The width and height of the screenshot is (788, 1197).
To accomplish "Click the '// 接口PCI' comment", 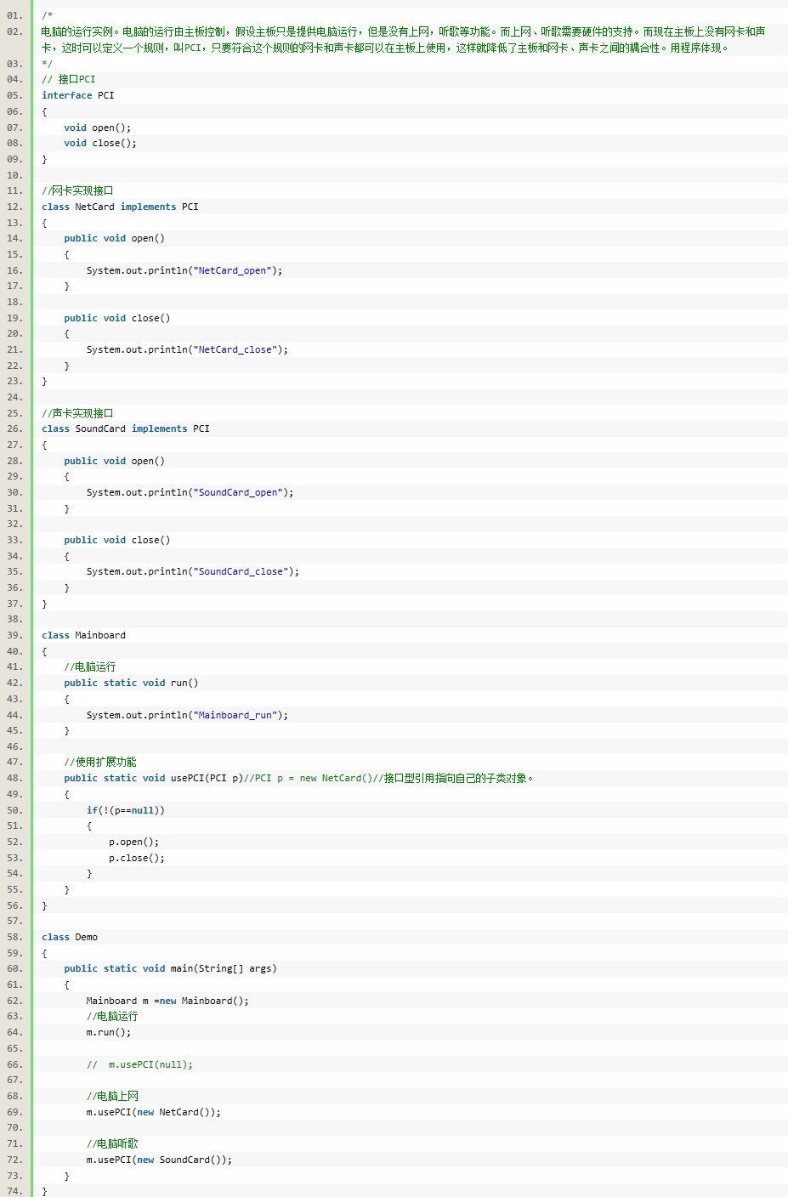I will pyautogui.click(x=69, y=79).
